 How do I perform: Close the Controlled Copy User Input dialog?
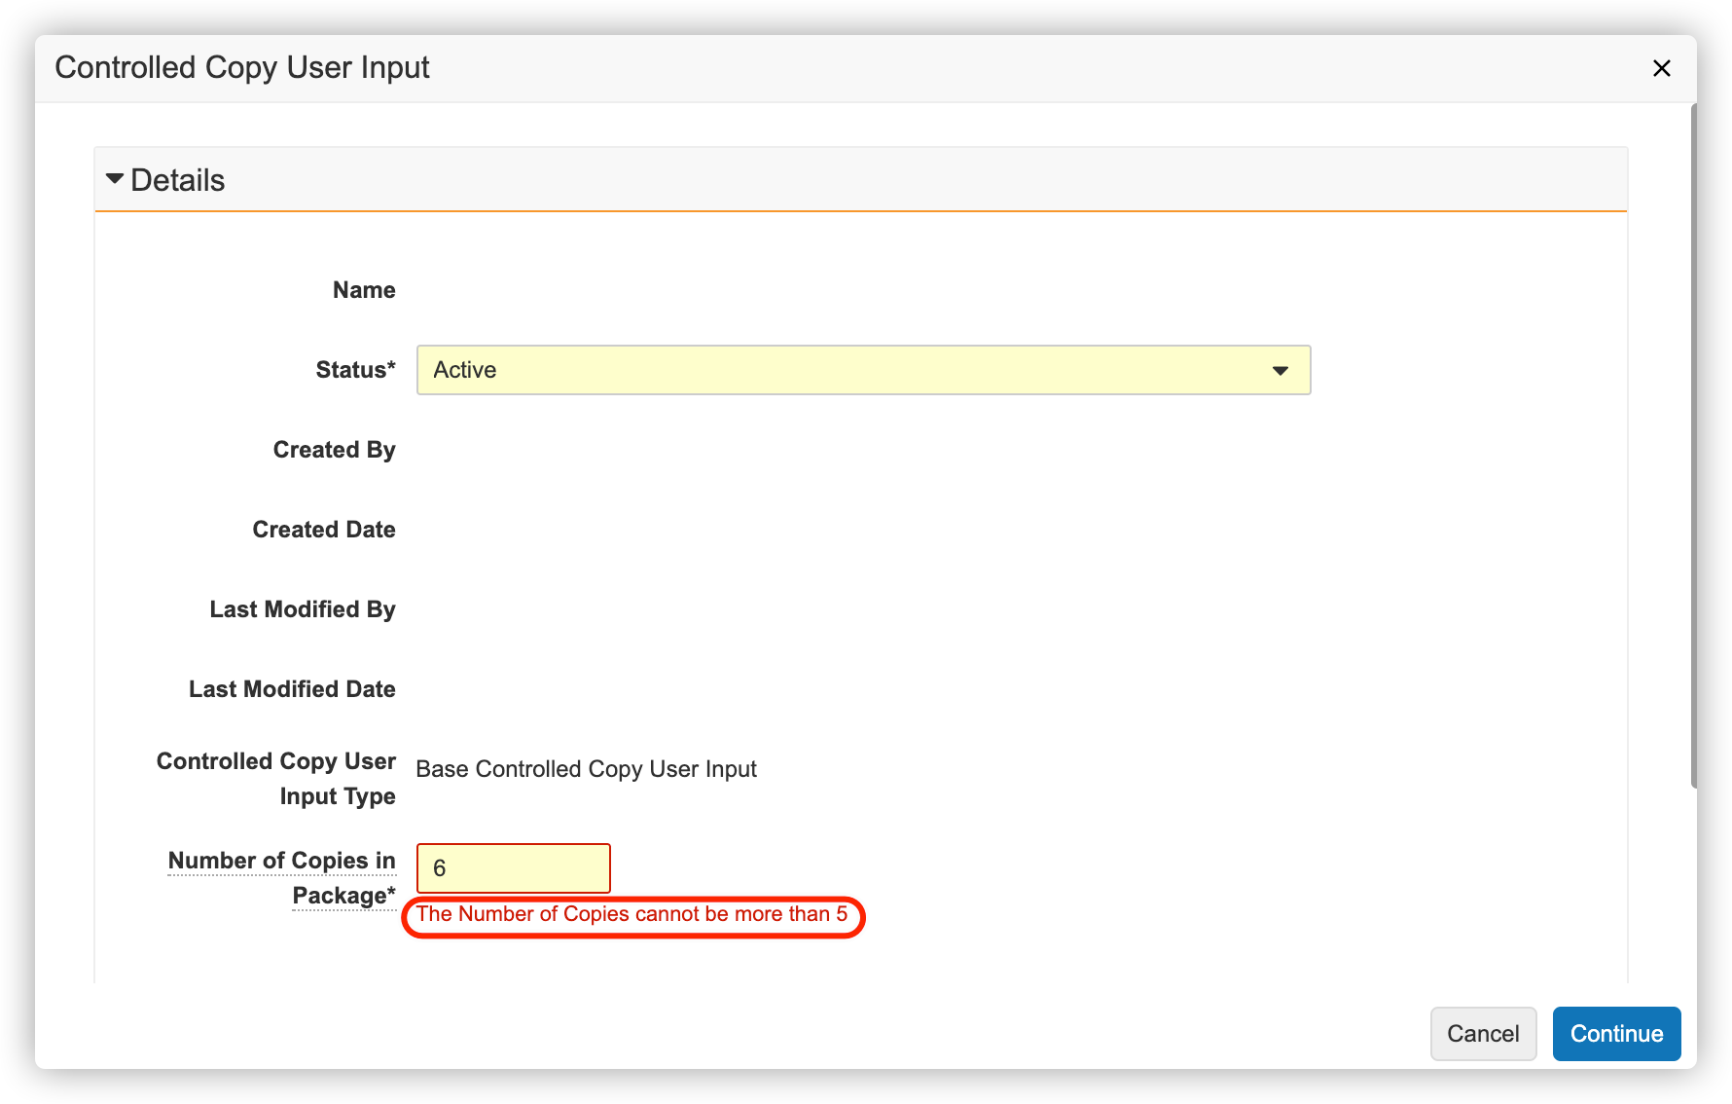[1661, 68]
